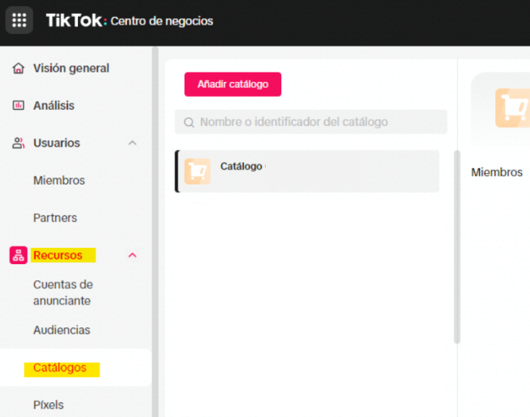Click the catalog list vertical scrollbar
Image resolution: width=530 pixels, height=417 pixels.
click(457, 247)
